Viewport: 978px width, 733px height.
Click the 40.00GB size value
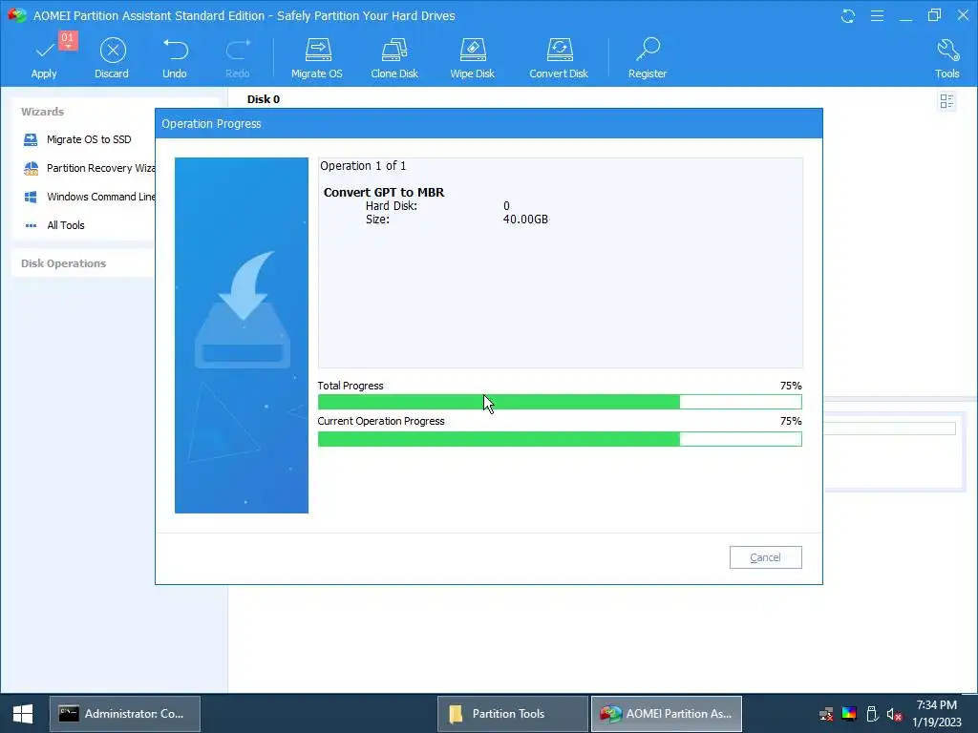point(525,220)
